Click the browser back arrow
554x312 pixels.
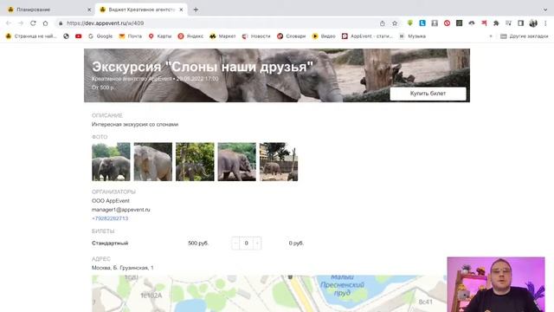9,23
